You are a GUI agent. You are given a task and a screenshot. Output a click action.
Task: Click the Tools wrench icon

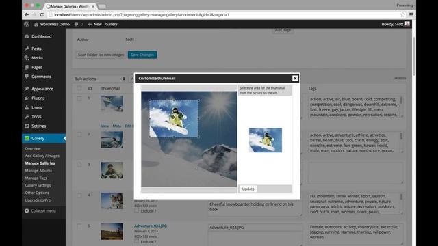pos(27,117)
